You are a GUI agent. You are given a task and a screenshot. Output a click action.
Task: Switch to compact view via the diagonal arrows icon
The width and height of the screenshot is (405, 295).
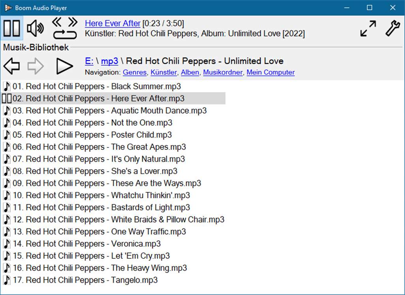[x=368, y=28]
